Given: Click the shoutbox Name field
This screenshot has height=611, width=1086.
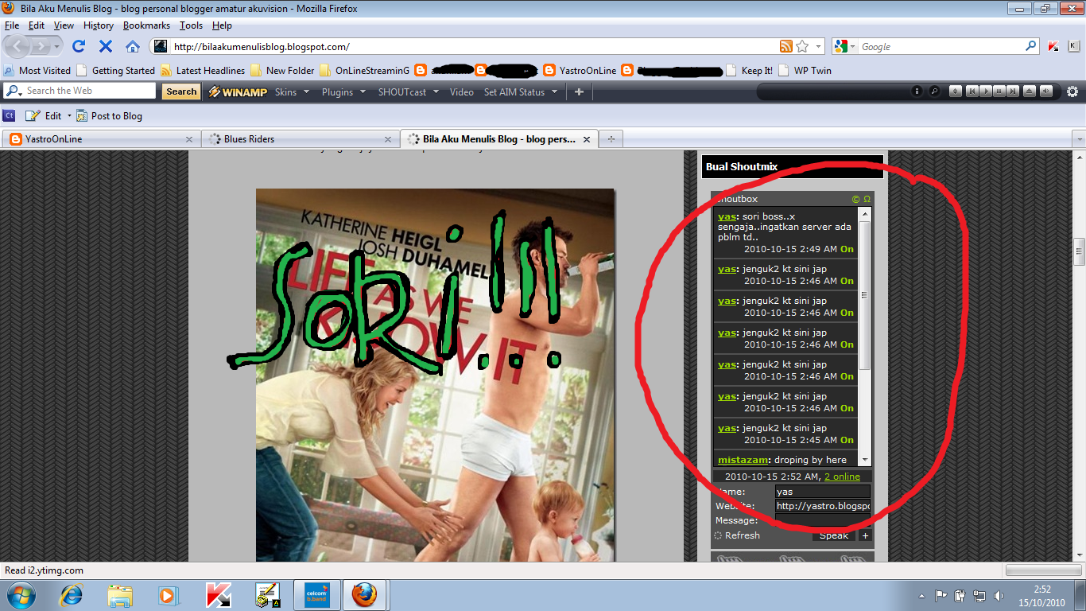Looking at the screenshot, I should pyautogui.click(x=823, y=492).
